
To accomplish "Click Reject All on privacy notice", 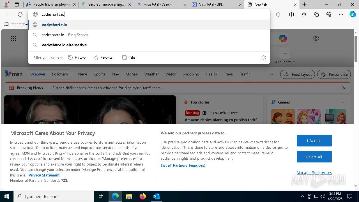I will coord(314,157).
